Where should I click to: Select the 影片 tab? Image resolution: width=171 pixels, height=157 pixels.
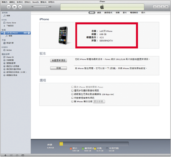pyautogui.click(x=125, y=13)
